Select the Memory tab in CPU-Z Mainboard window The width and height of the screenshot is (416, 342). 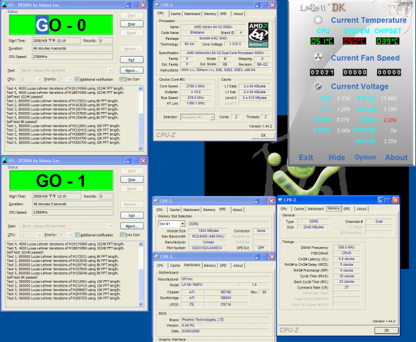[209, 265]
